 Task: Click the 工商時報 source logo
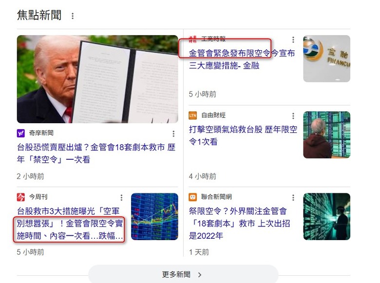coord(192,39)
